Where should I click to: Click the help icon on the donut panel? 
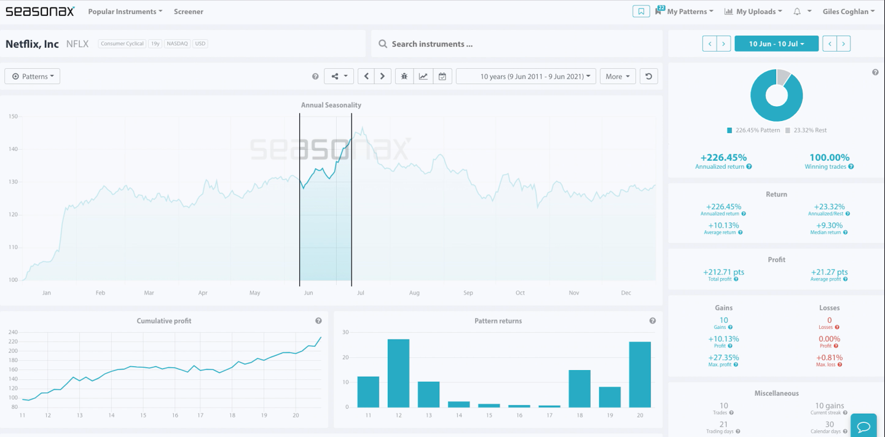point(875,72)
